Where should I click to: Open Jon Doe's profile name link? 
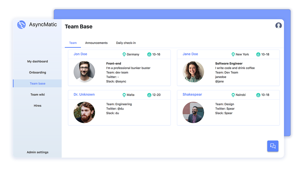80,54
